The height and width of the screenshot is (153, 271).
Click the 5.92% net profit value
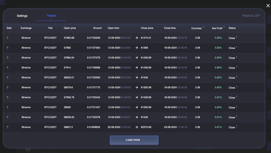coord(218,58)
